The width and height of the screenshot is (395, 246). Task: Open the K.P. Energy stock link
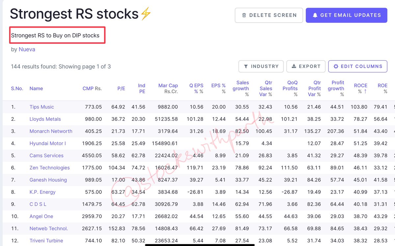pyautogui.click(x=42, y=192)
